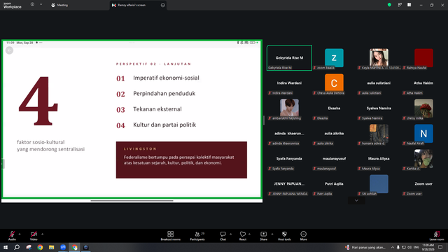The image size is (448, 252).
Task: Select chelsy milka participant tile
Action: coord(423,108)
